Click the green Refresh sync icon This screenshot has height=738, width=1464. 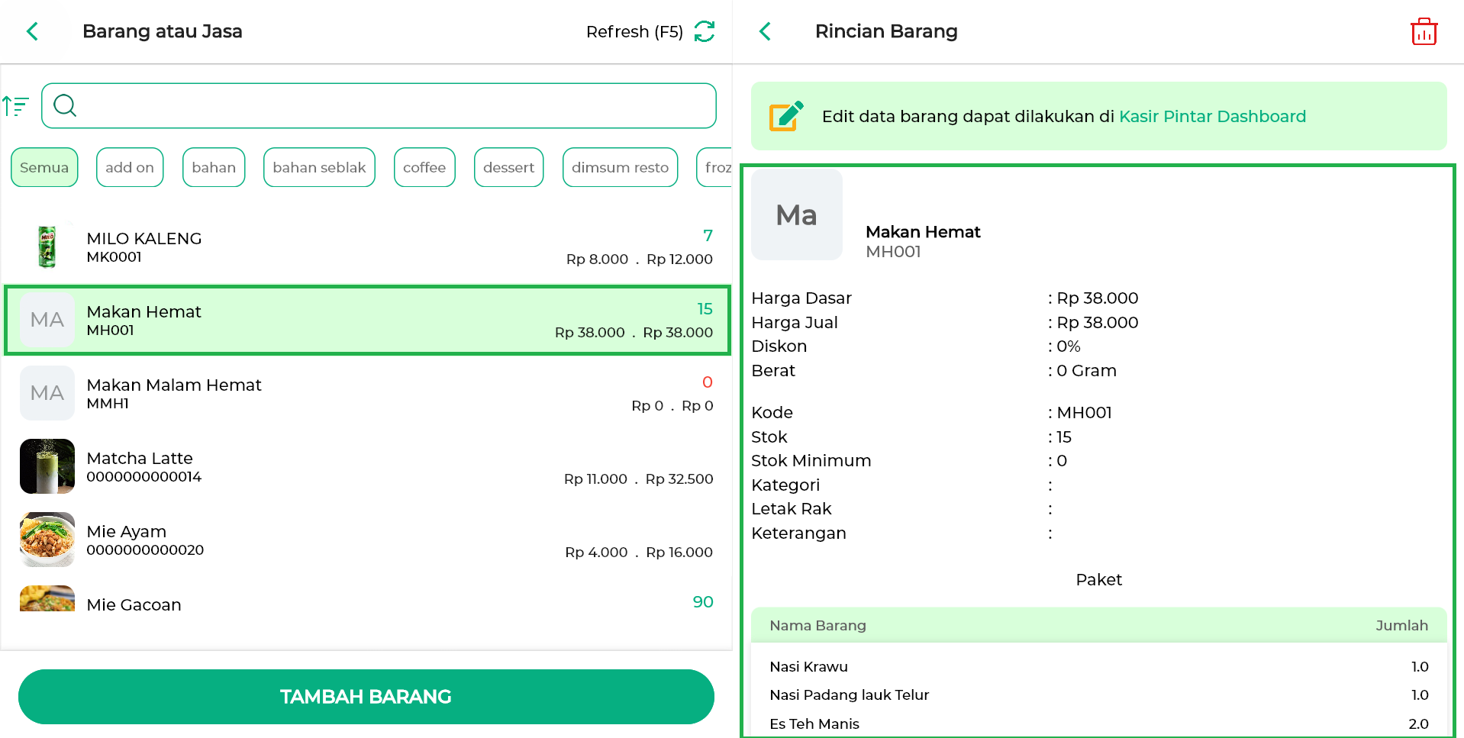(704, 31)
